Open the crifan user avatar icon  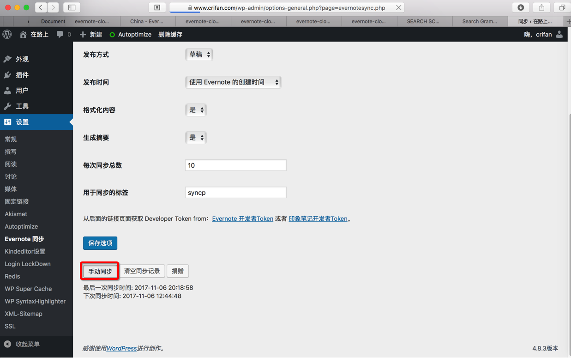click(559, 35)
